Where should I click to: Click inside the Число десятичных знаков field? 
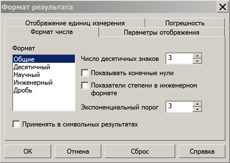coord(179,58)
